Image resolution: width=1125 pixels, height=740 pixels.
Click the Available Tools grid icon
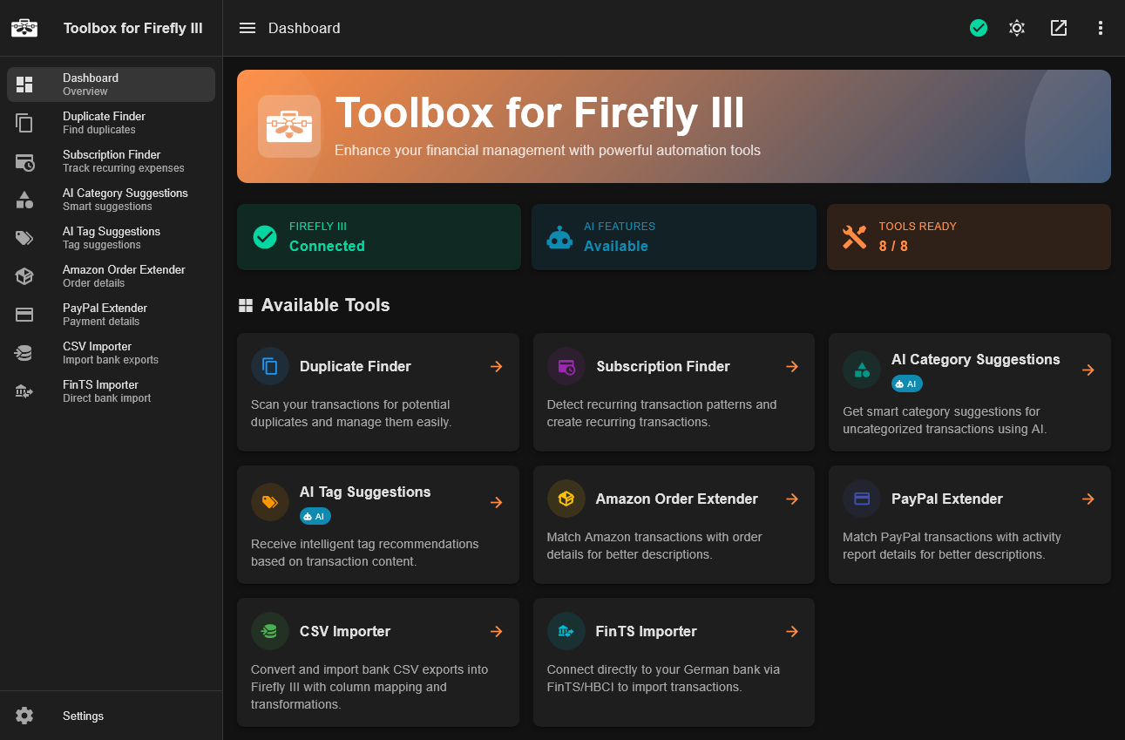(x=246, y=305)
